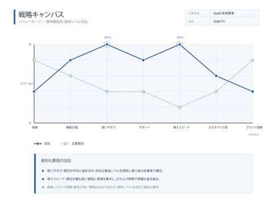Click the 差別化 annotation above 使いやすさ peak
Viewport: 273px width, 205px height.
(108, 38)
